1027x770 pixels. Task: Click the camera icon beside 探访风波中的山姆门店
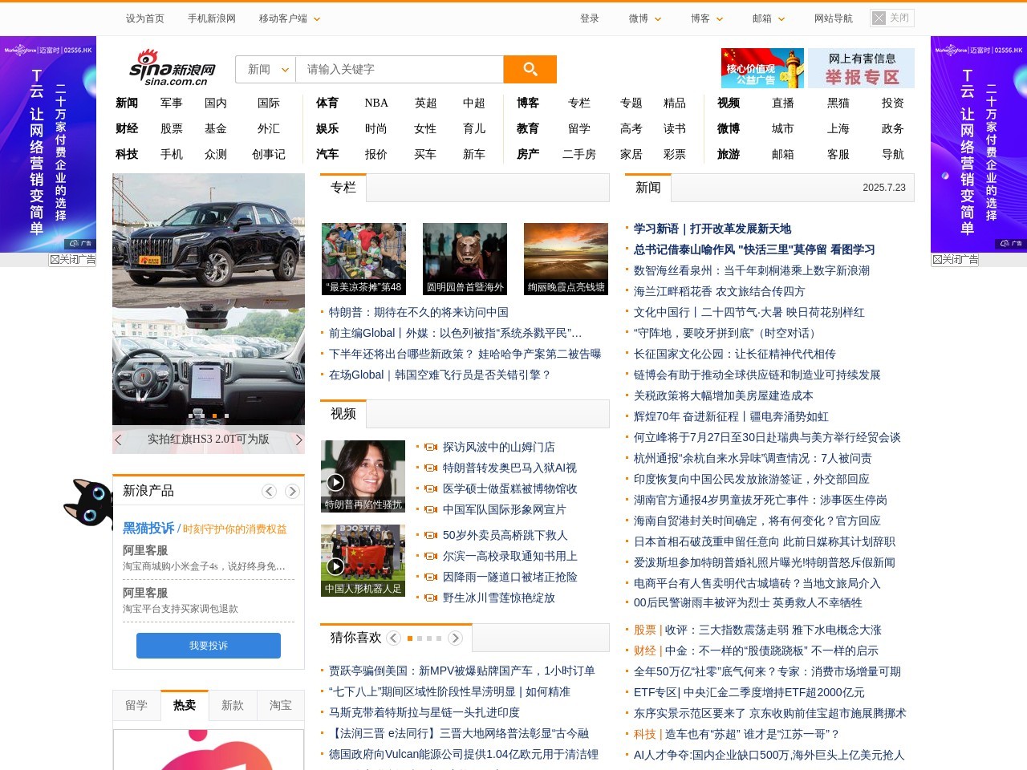coord(431,447)
